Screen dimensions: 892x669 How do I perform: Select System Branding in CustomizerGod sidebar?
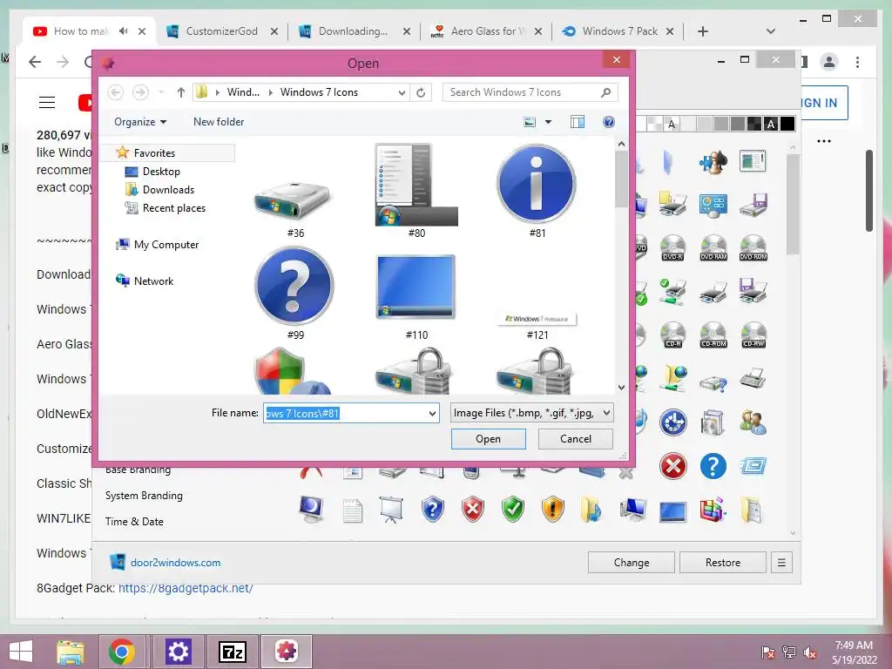point(144,496)
